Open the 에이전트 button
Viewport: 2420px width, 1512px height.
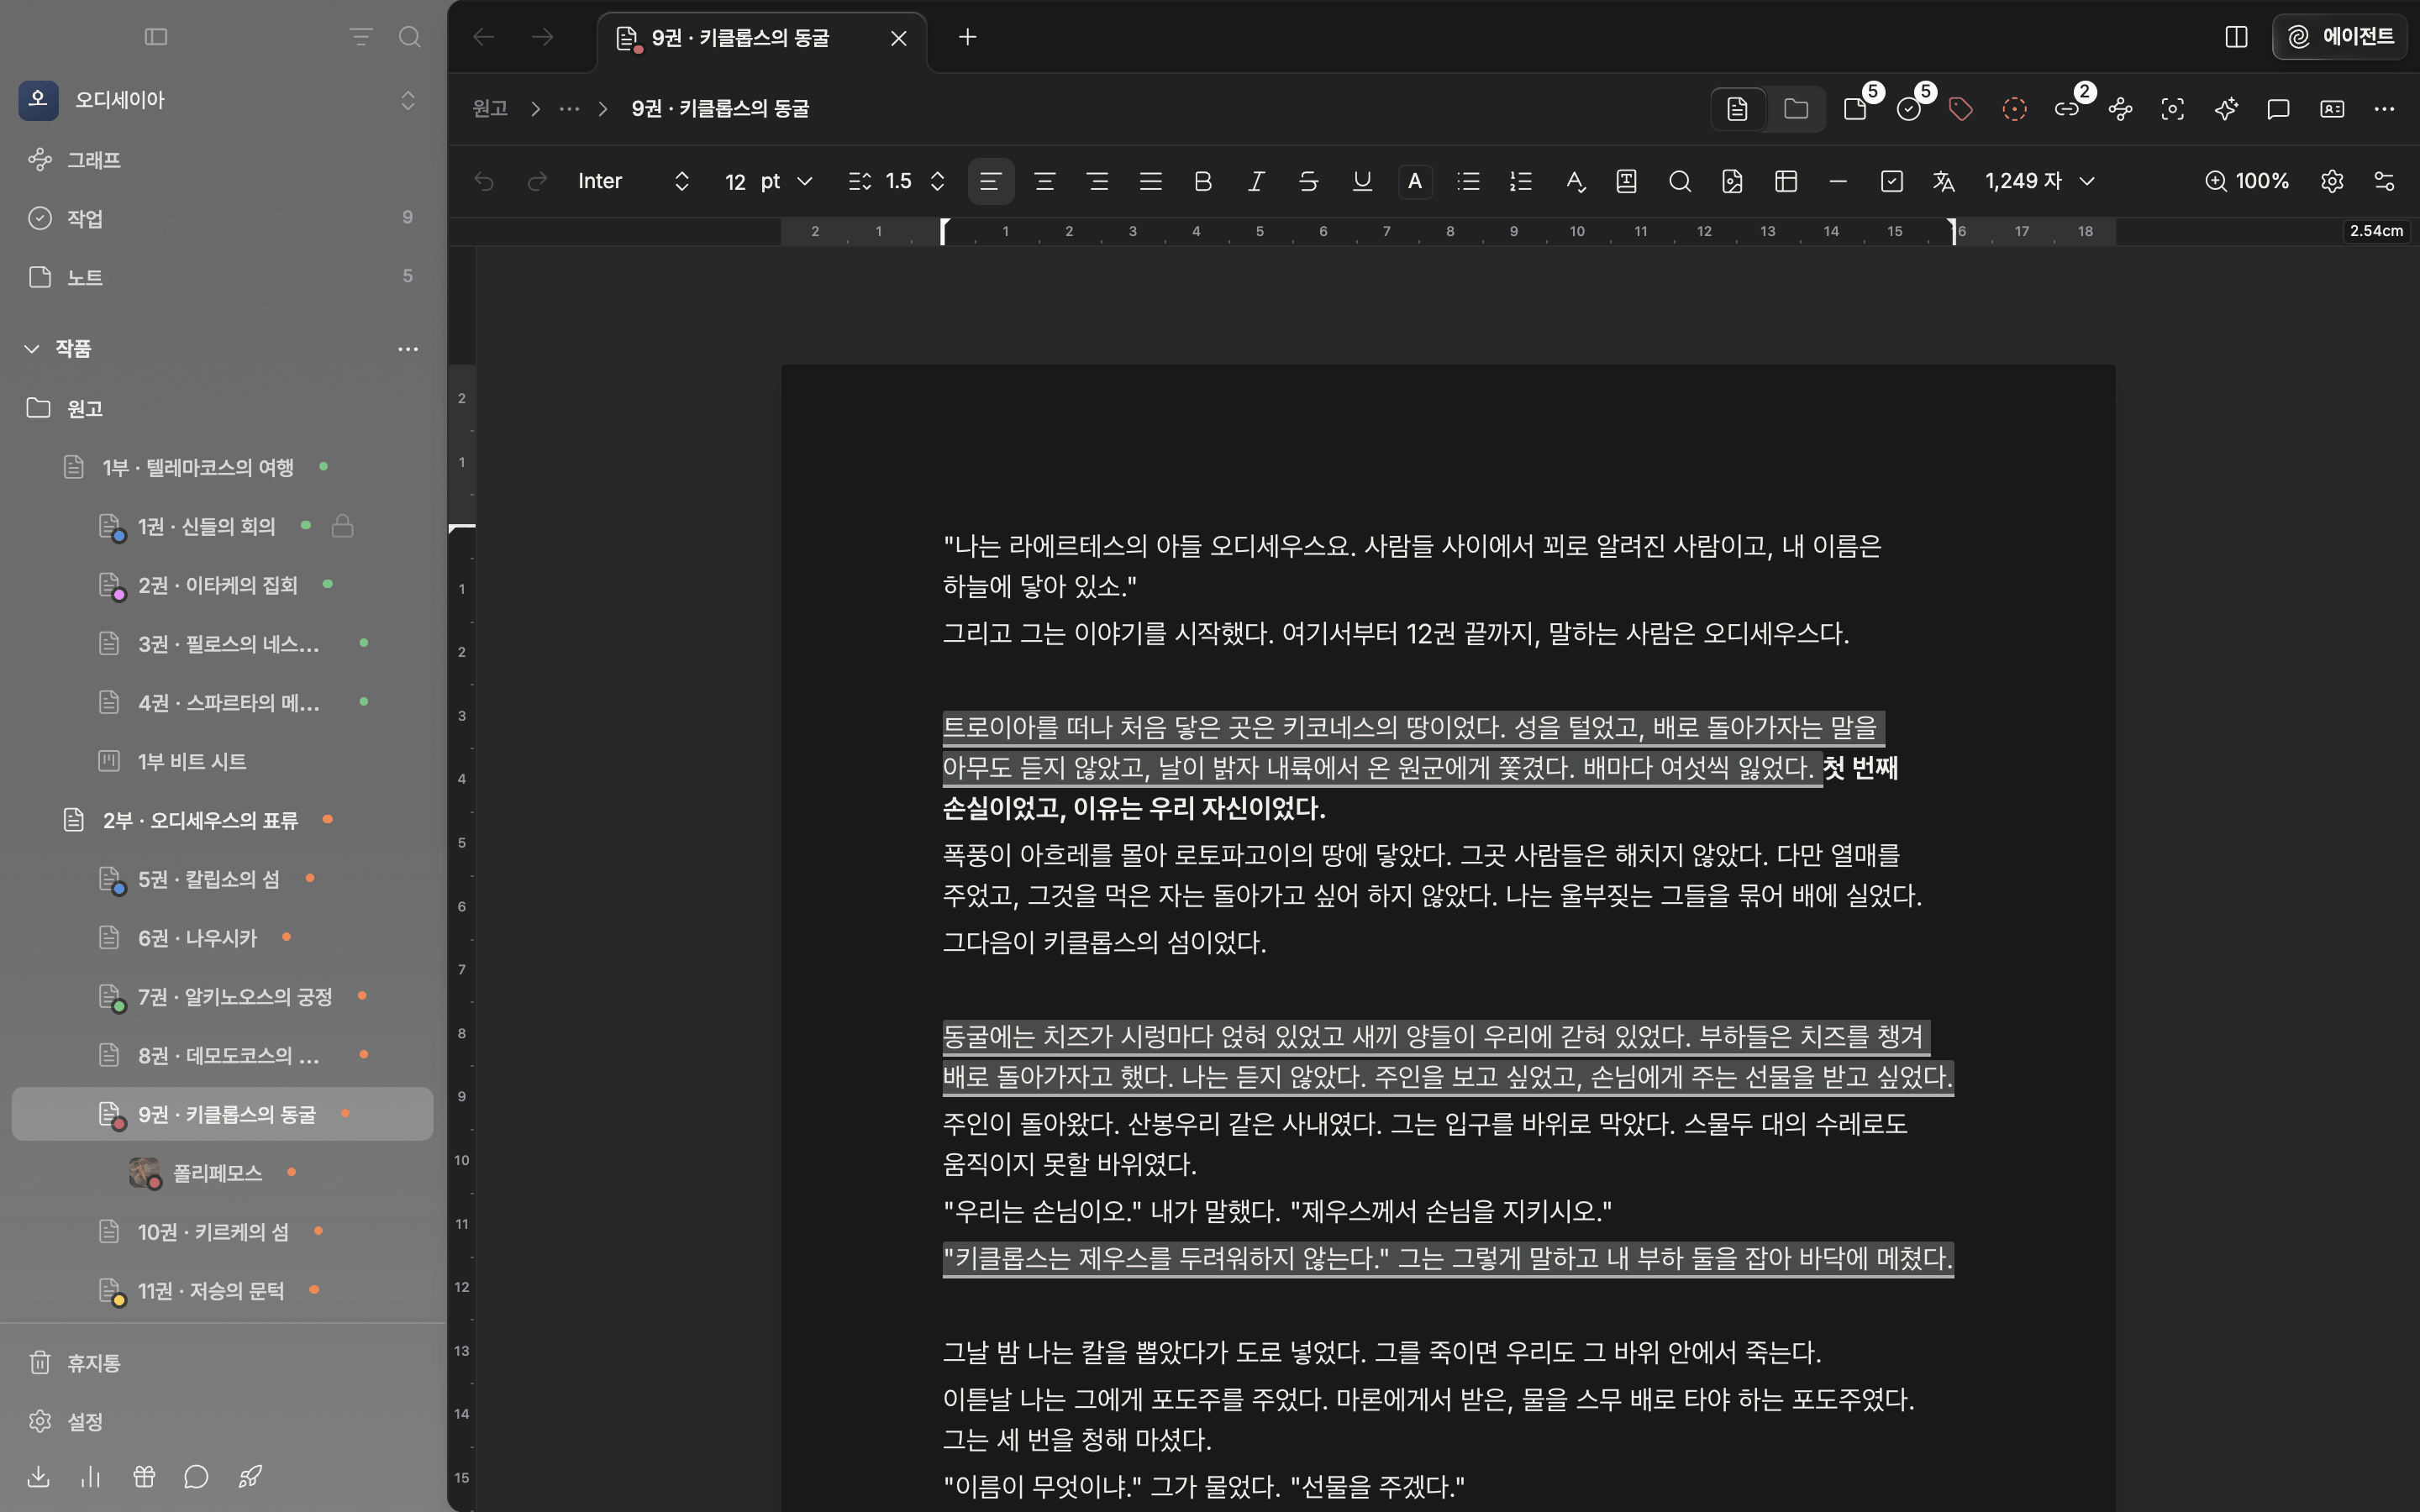pyautogui.click(x=2340, y=37)
